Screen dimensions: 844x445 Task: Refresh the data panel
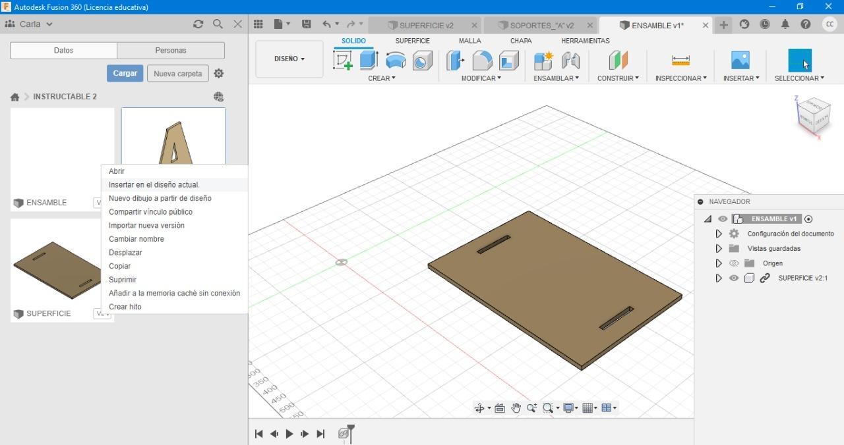[198, 24]
